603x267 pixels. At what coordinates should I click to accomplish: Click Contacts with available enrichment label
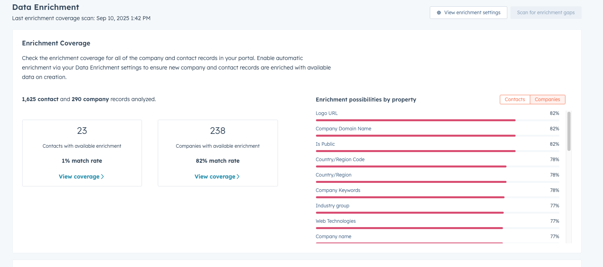coord(82,146)
